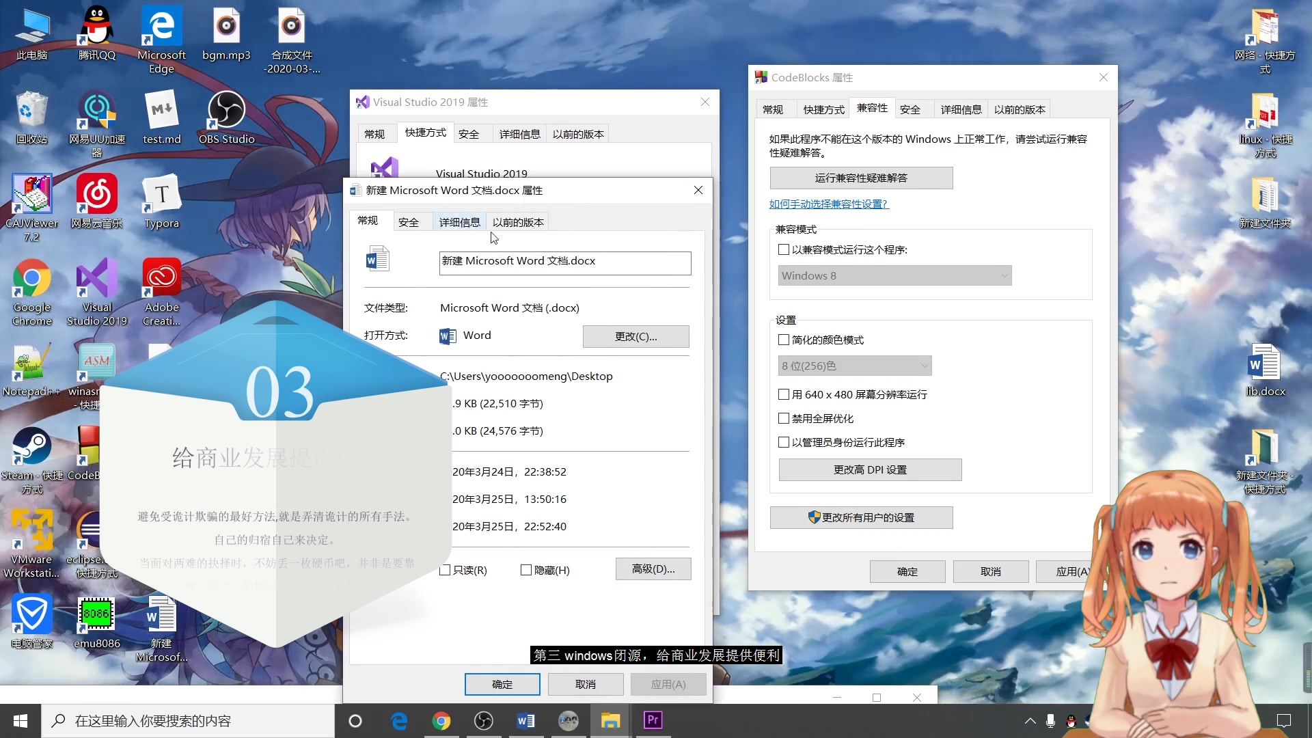Screen dimensions: 1312x738
Task: Open the 8位(256)色 color mode dropdown
Action: click(x=854, y=366)
